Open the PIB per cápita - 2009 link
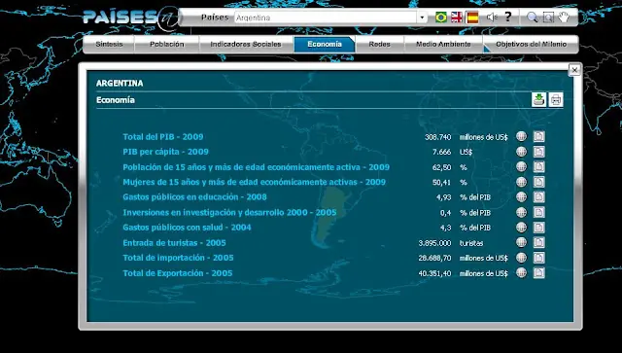 coord(166,152)
